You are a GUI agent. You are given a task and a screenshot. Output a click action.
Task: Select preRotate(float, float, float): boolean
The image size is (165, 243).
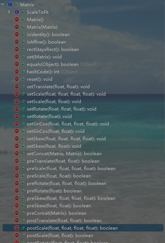pyautogui.click(x=67, y=183)
